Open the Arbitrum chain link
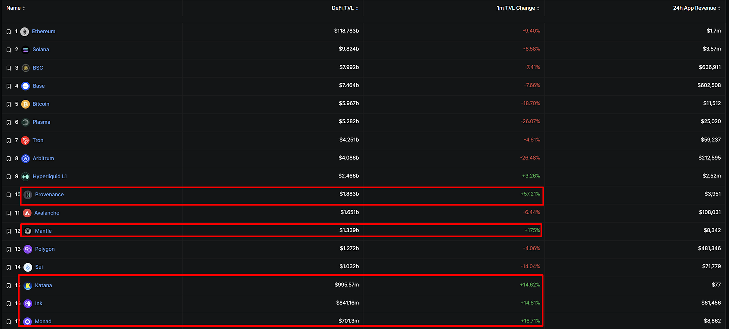 click(43, 158)
